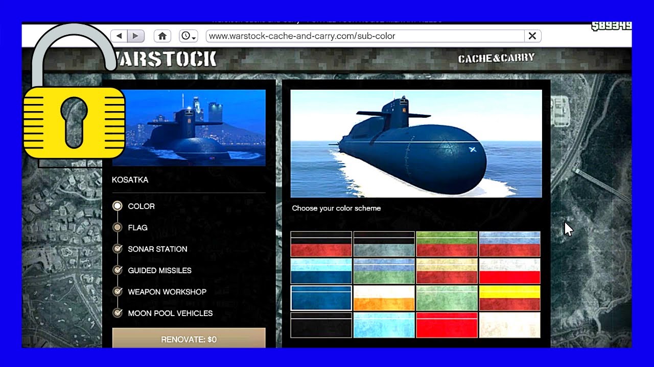Pick the white over orange color scheme
Screen dimensions: 654x367
coord(384,298)
